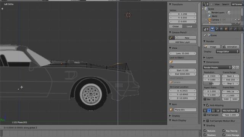The image size is (244, 137).
Task: Click the camera data icon beside Camera
Action: point(224,20)
